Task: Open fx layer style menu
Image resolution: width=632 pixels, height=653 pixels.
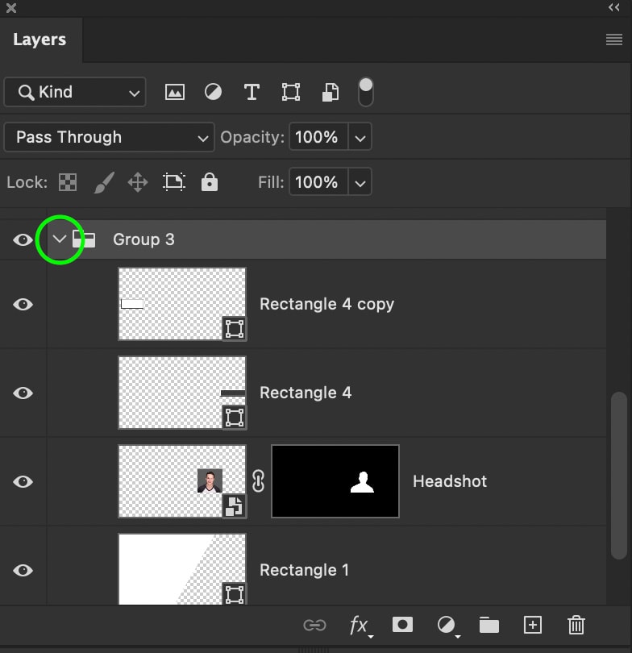Action: click(360, 626)
